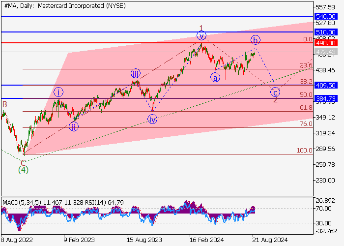Click the 26.892 indicator axis value
The width and height of the screenshot is (344, 246).
click(325, 201)
